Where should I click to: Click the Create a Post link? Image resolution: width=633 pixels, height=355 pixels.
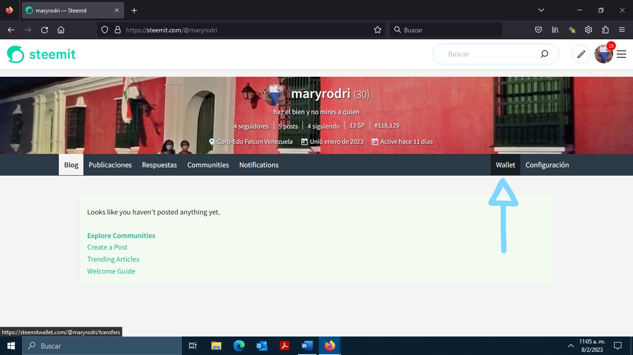pyautogui.click(x=108, y=247)
